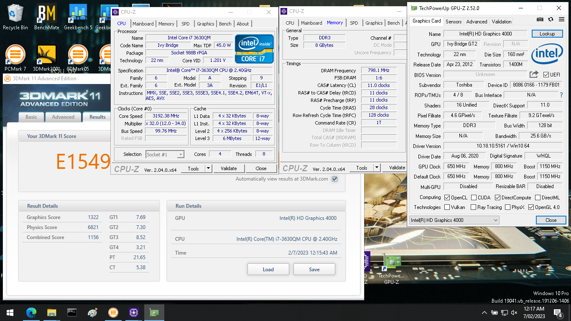Open the TechPowerUp GPU-Z desktop shortcut
Image resolution: width=571 pixels, height=321 pixels.
[x=391, y=270]
